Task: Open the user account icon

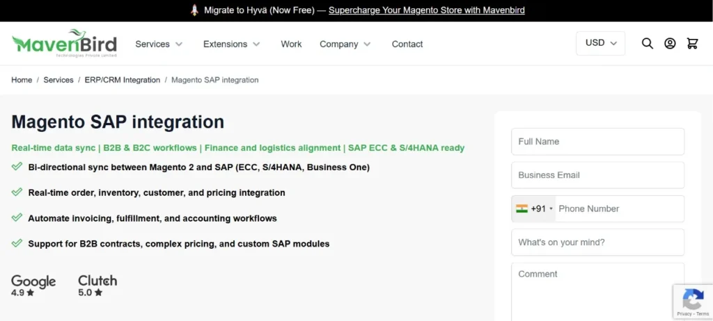Action: point(670,44)
